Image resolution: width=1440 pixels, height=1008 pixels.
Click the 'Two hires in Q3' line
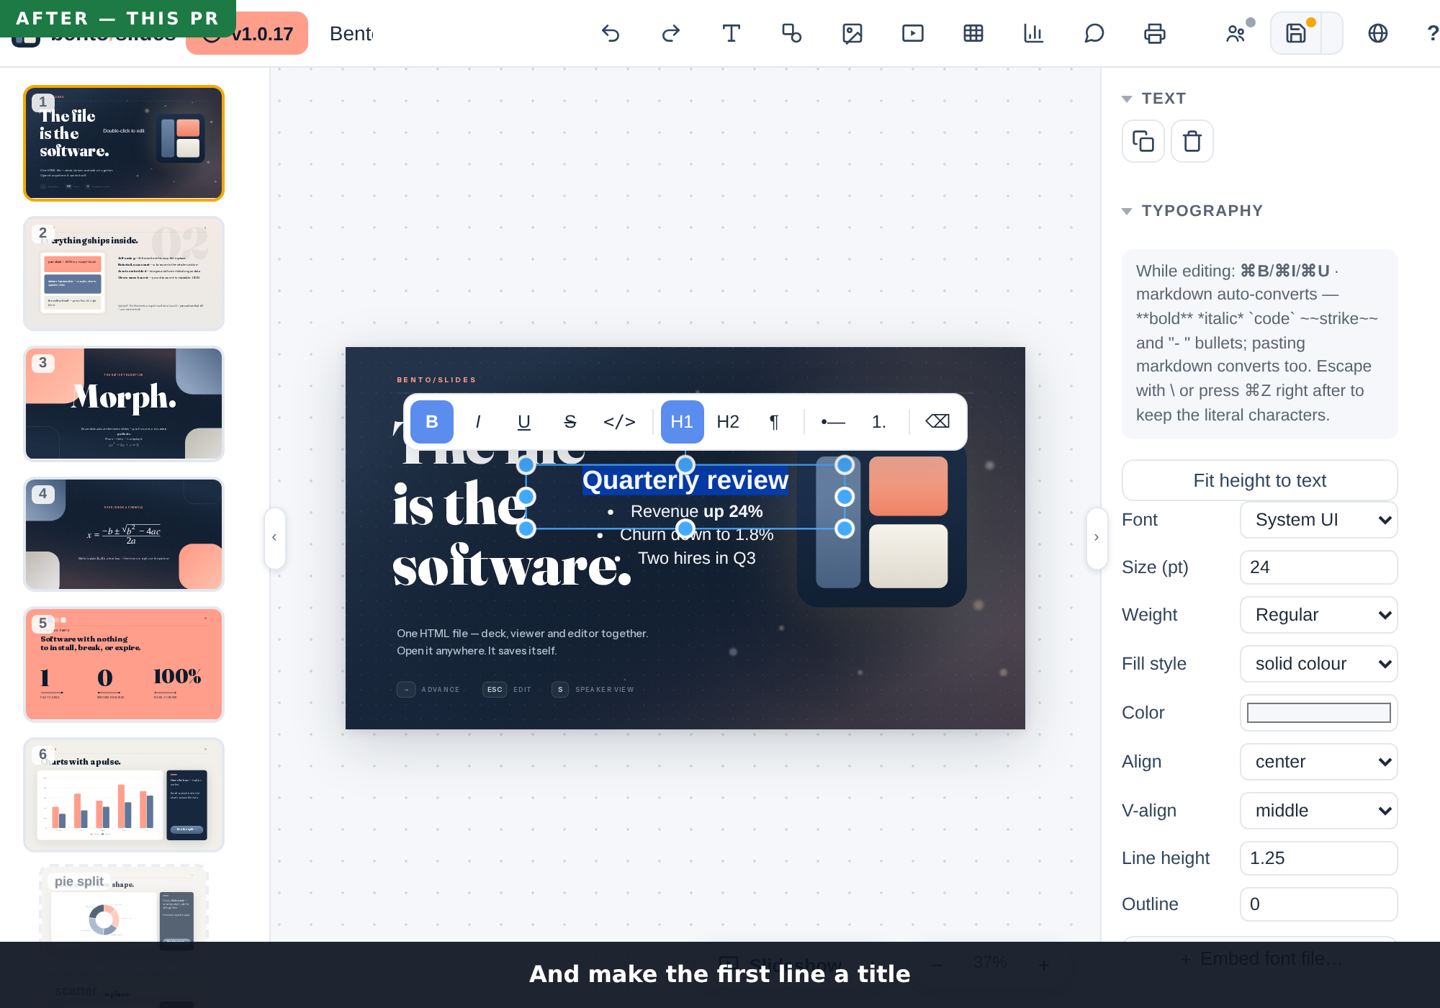click(x=696, y=558)
